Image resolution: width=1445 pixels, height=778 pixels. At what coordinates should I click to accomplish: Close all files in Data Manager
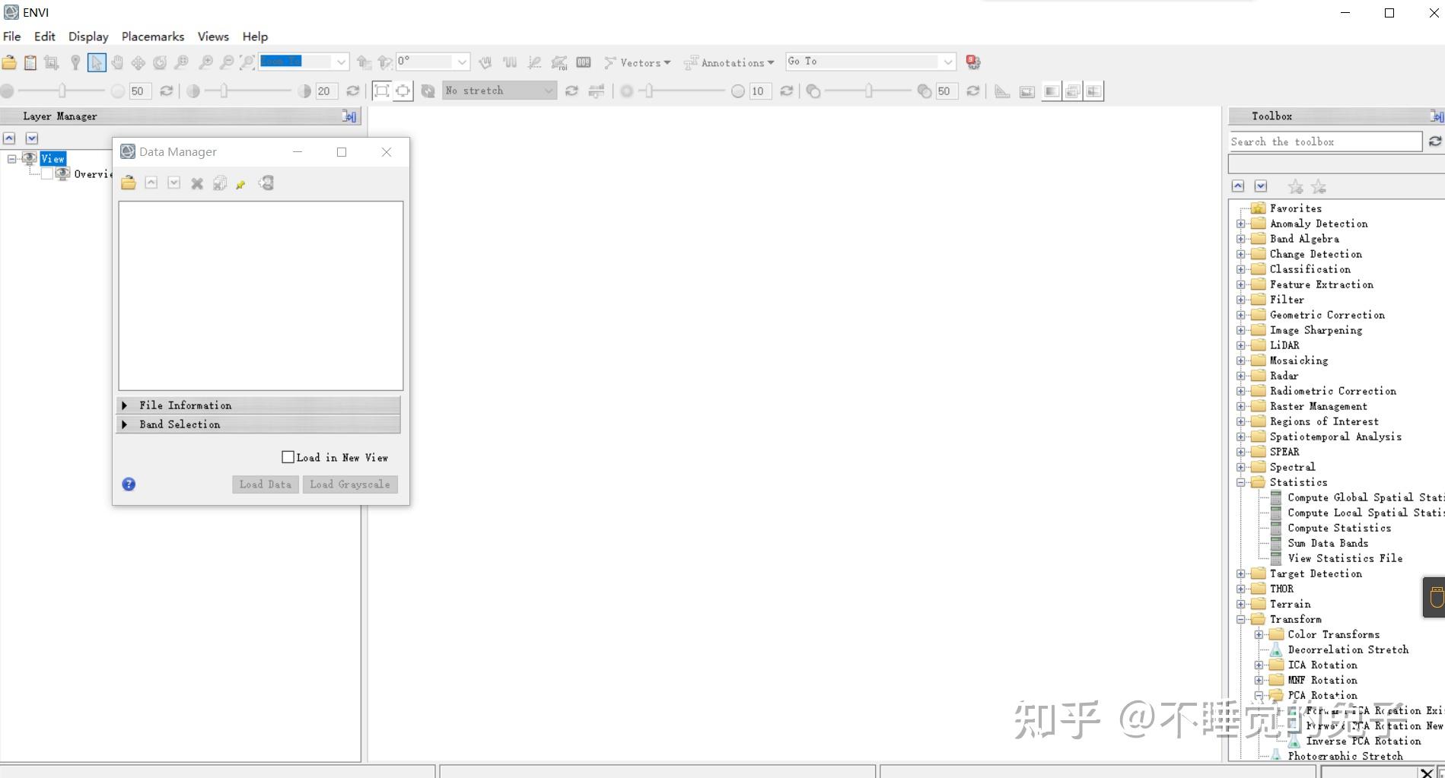pyautogui.click(x=220, y=183)
